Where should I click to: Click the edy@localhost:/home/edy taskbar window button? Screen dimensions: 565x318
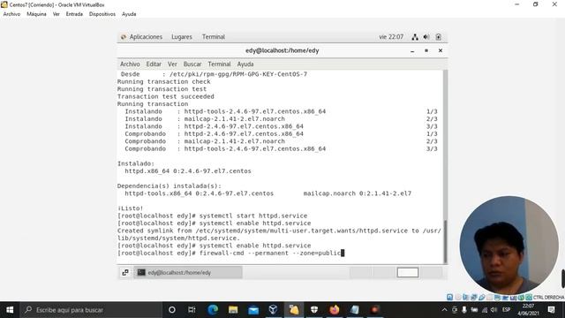pos(188,273)
